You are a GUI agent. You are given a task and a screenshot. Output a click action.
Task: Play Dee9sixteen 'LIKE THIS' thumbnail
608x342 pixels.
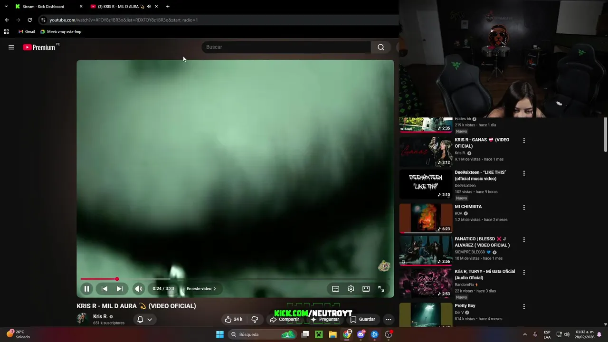pyautogui.click(x=426, y=184)
